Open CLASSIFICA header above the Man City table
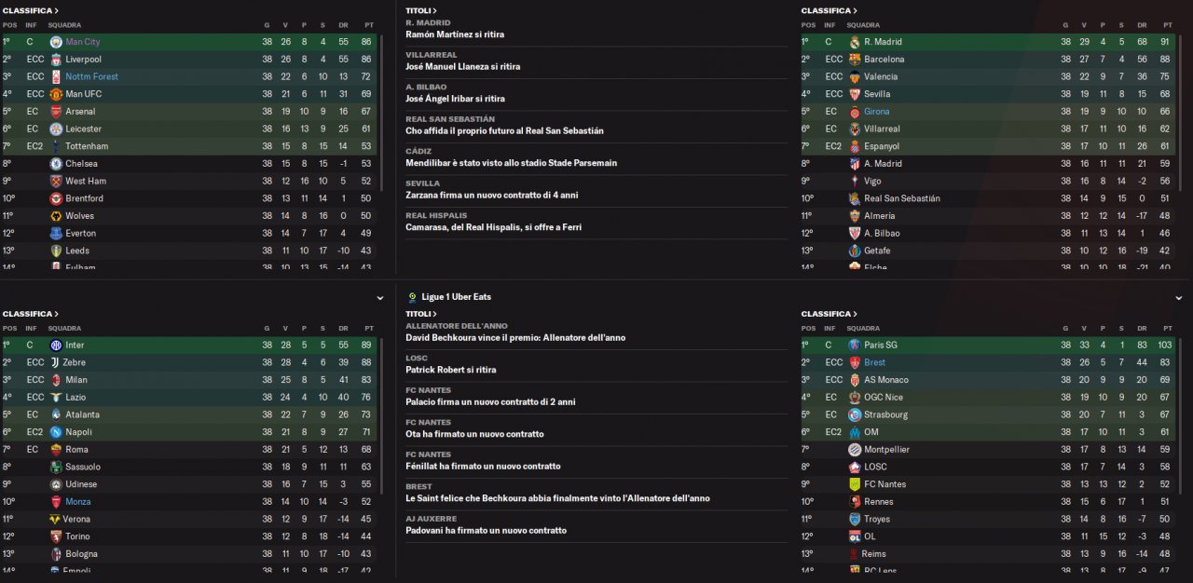The width and height of the screenshot is (1193, 583). pyautogui.click(x=30, y=11)
